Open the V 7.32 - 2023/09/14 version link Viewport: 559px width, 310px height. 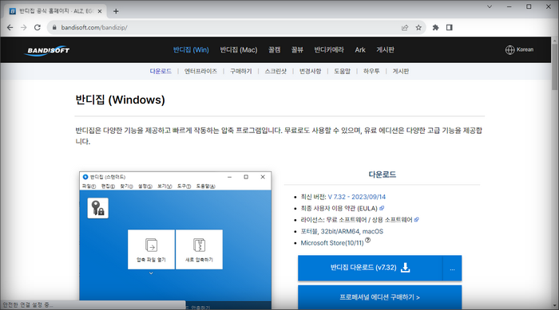pos(356,197)
